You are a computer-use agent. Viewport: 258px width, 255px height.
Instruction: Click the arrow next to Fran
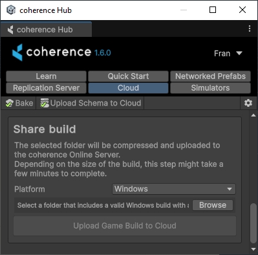(239, 53)
